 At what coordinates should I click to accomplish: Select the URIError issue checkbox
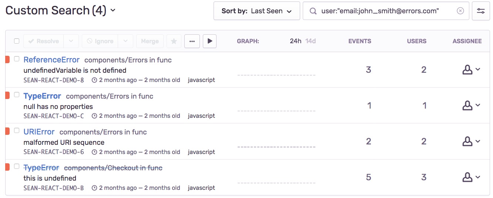pyautogui.click(x=17, y=130)
